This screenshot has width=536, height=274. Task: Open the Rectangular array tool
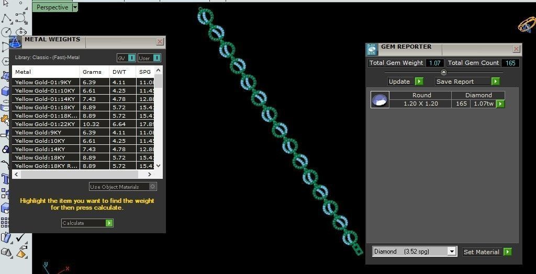coord(4,222)
